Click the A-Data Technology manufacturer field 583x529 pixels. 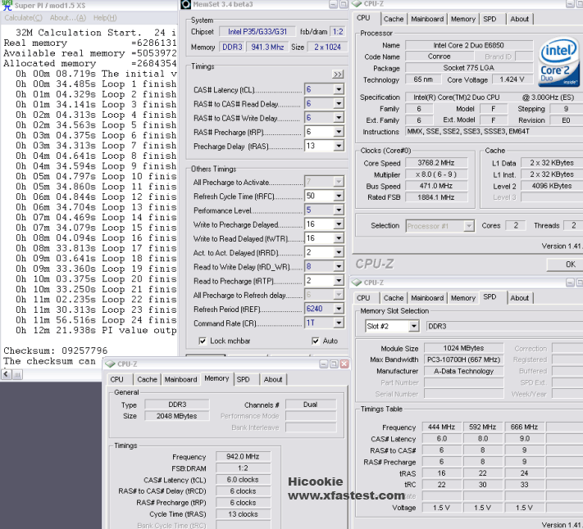463,371
